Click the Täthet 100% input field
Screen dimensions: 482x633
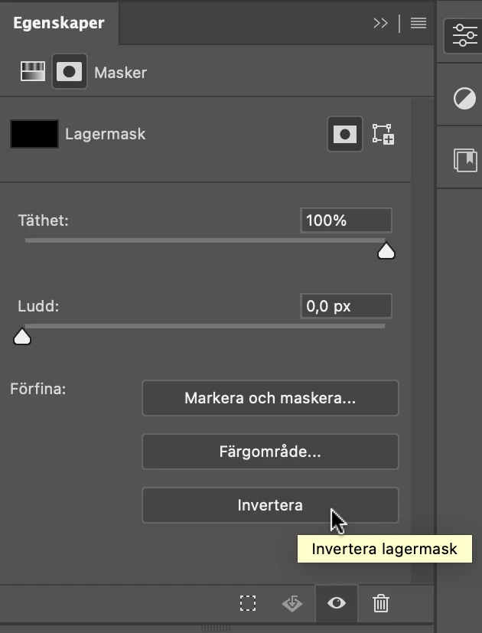(346, 220)
